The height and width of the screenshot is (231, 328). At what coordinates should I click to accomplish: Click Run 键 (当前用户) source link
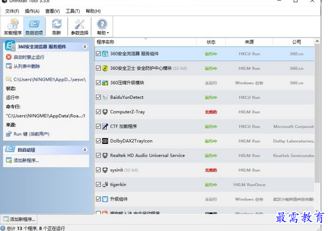31,134
